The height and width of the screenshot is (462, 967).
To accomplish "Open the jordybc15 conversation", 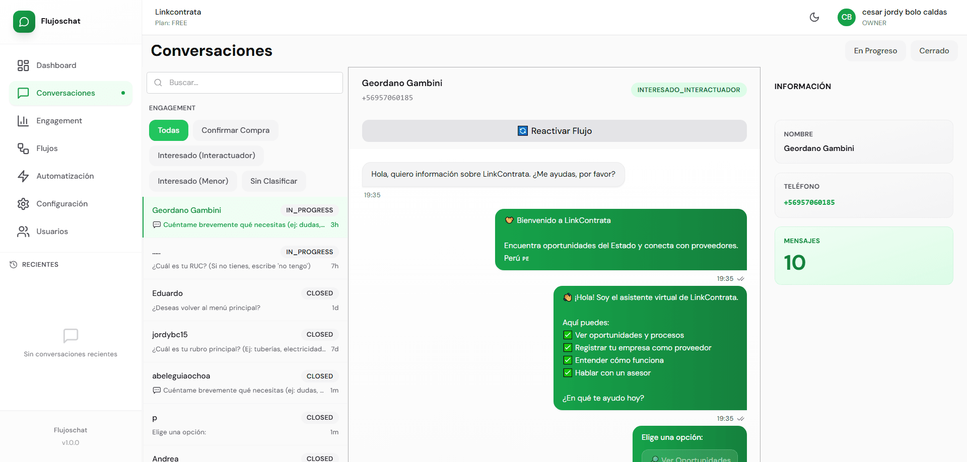I will pyautogui.click(x=245, y=341).
